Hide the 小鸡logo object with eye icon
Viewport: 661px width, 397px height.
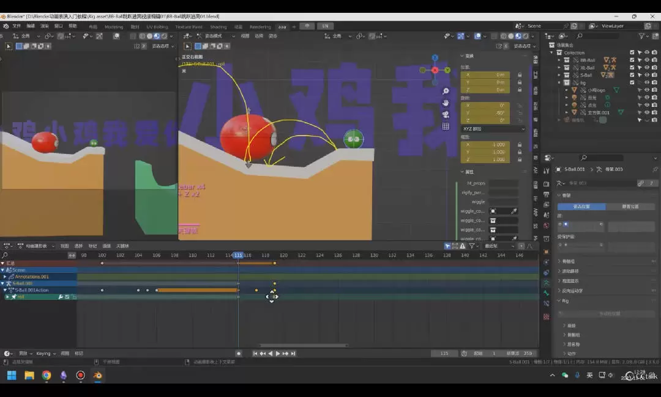(647, 90)
